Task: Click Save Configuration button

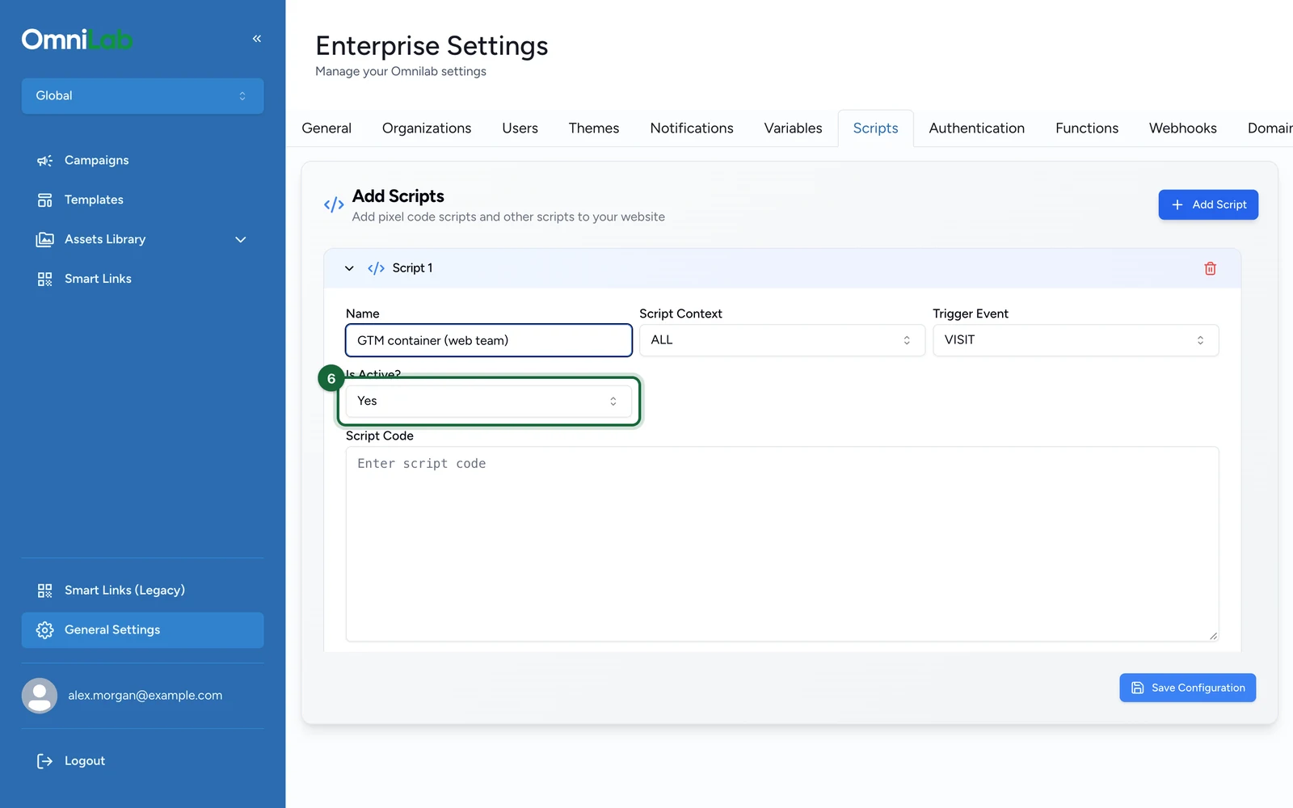Action: [1187, 688]
